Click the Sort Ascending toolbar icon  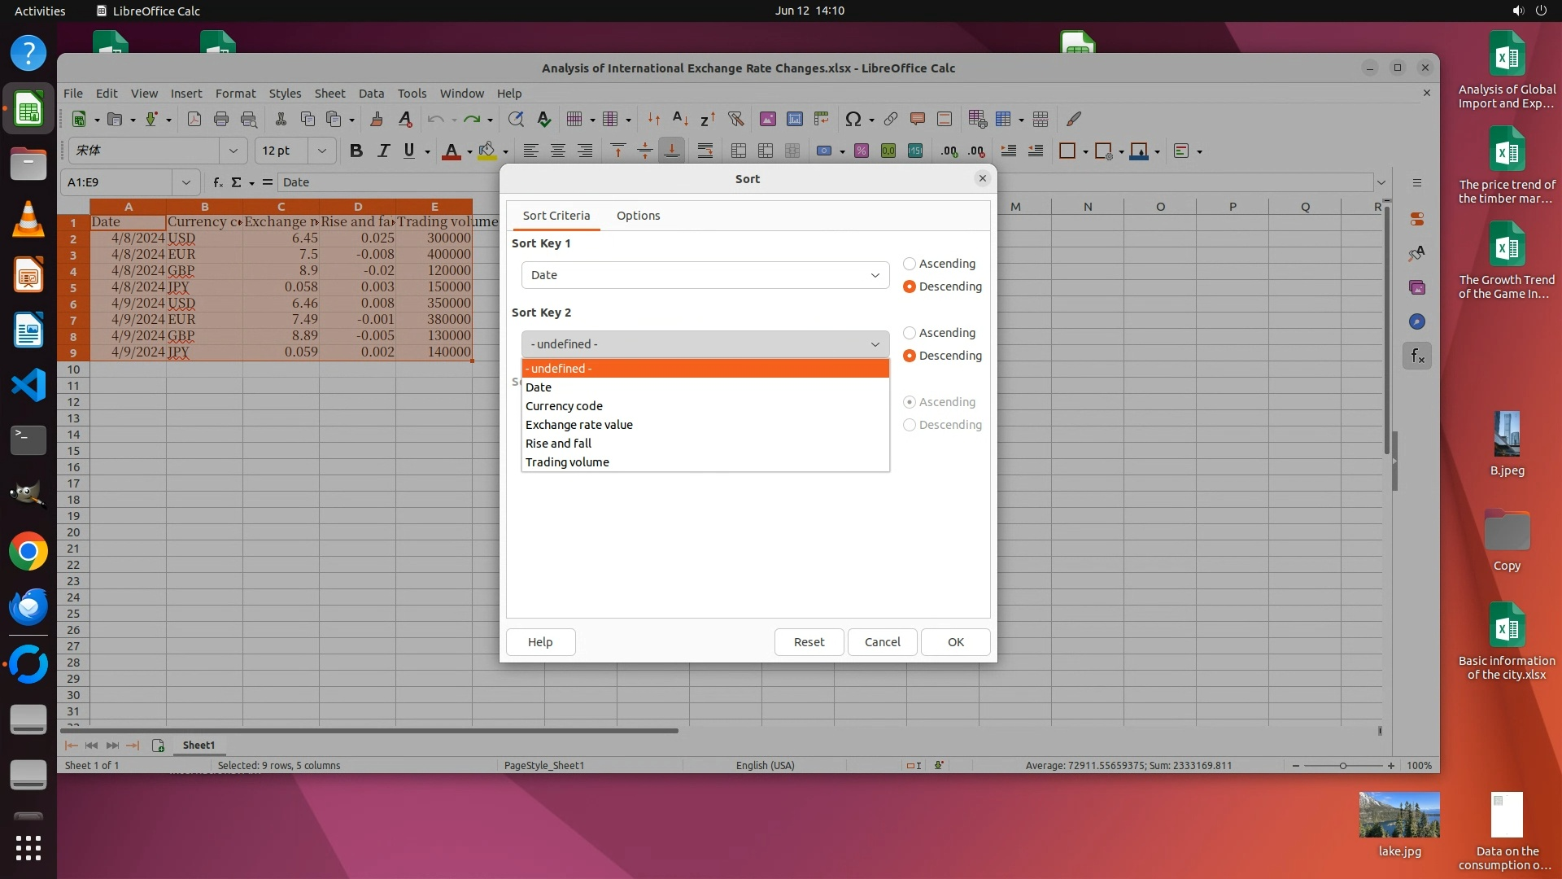point(680,119)
